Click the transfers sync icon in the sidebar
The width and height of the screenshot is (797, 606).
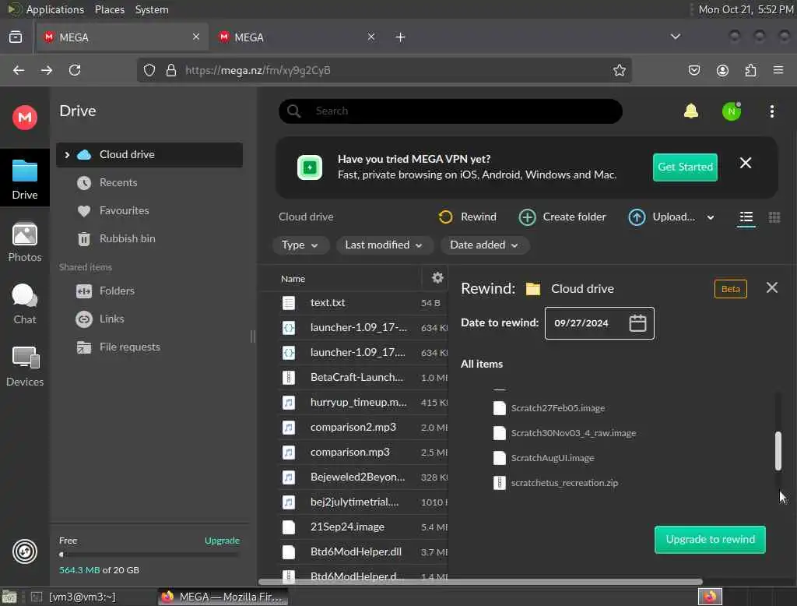tap(24, 551)
